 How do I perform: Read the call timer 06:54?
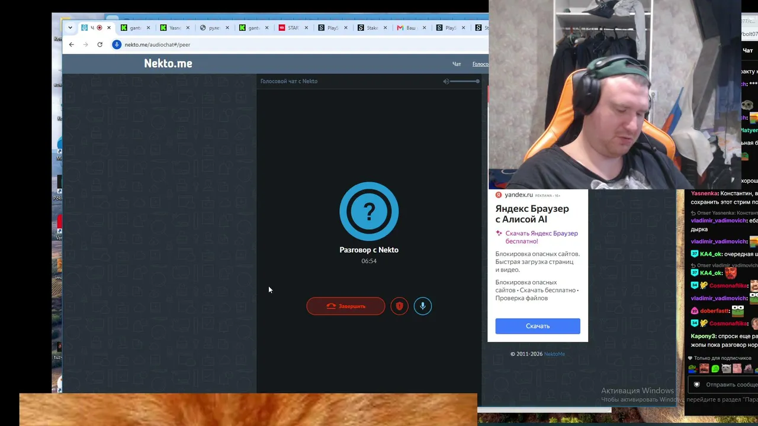(x=369, y=261)
